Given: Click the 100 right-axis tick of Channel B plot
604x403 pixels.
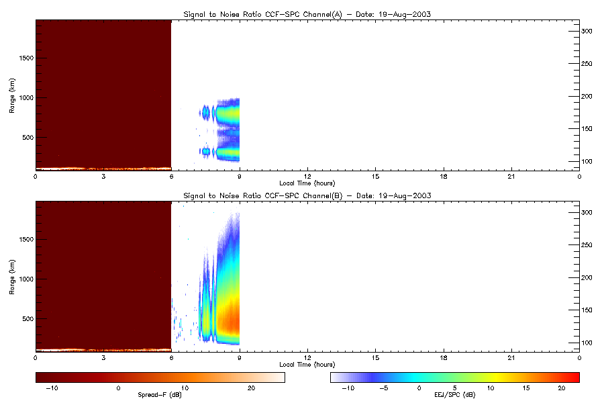Looking at the screenshot, I should (x=587, y=343).
